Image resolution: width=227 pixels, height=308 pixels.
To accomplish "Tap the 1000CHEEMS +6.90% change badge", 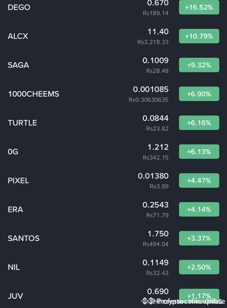I will coord(199,94).
